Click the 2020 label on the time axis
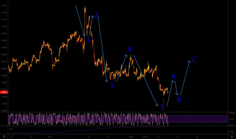Viewport: 236px width, 139px height. click(x=131, y=137)
